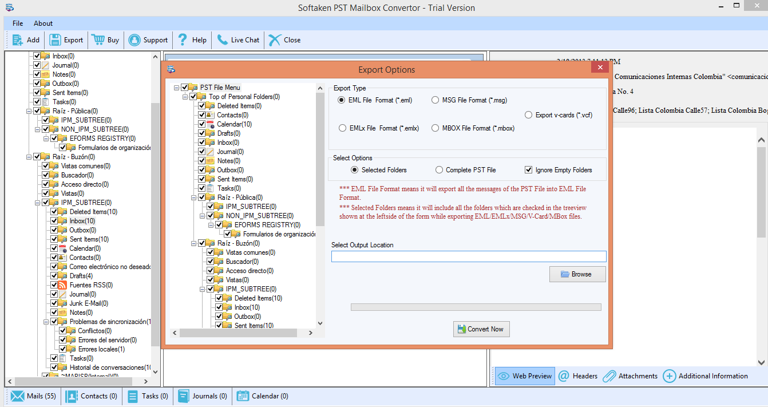Image resolution: width=768 pixels, height=407 pixels.
Task: Click the Select Output Location field
Action: click(x=469, y=256)
